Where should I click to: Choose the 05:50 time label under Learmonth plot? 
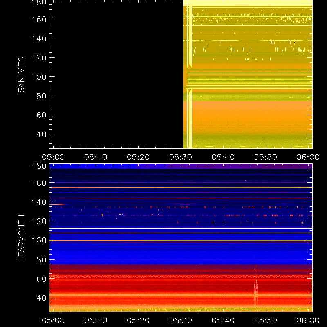click(x=266, y=320)
